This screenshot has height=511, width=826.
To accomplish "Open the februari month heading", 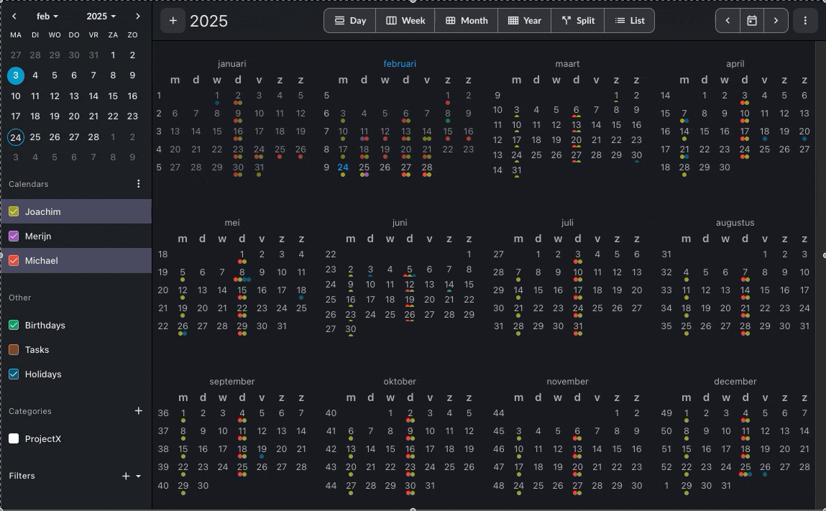I will [400, 64].
